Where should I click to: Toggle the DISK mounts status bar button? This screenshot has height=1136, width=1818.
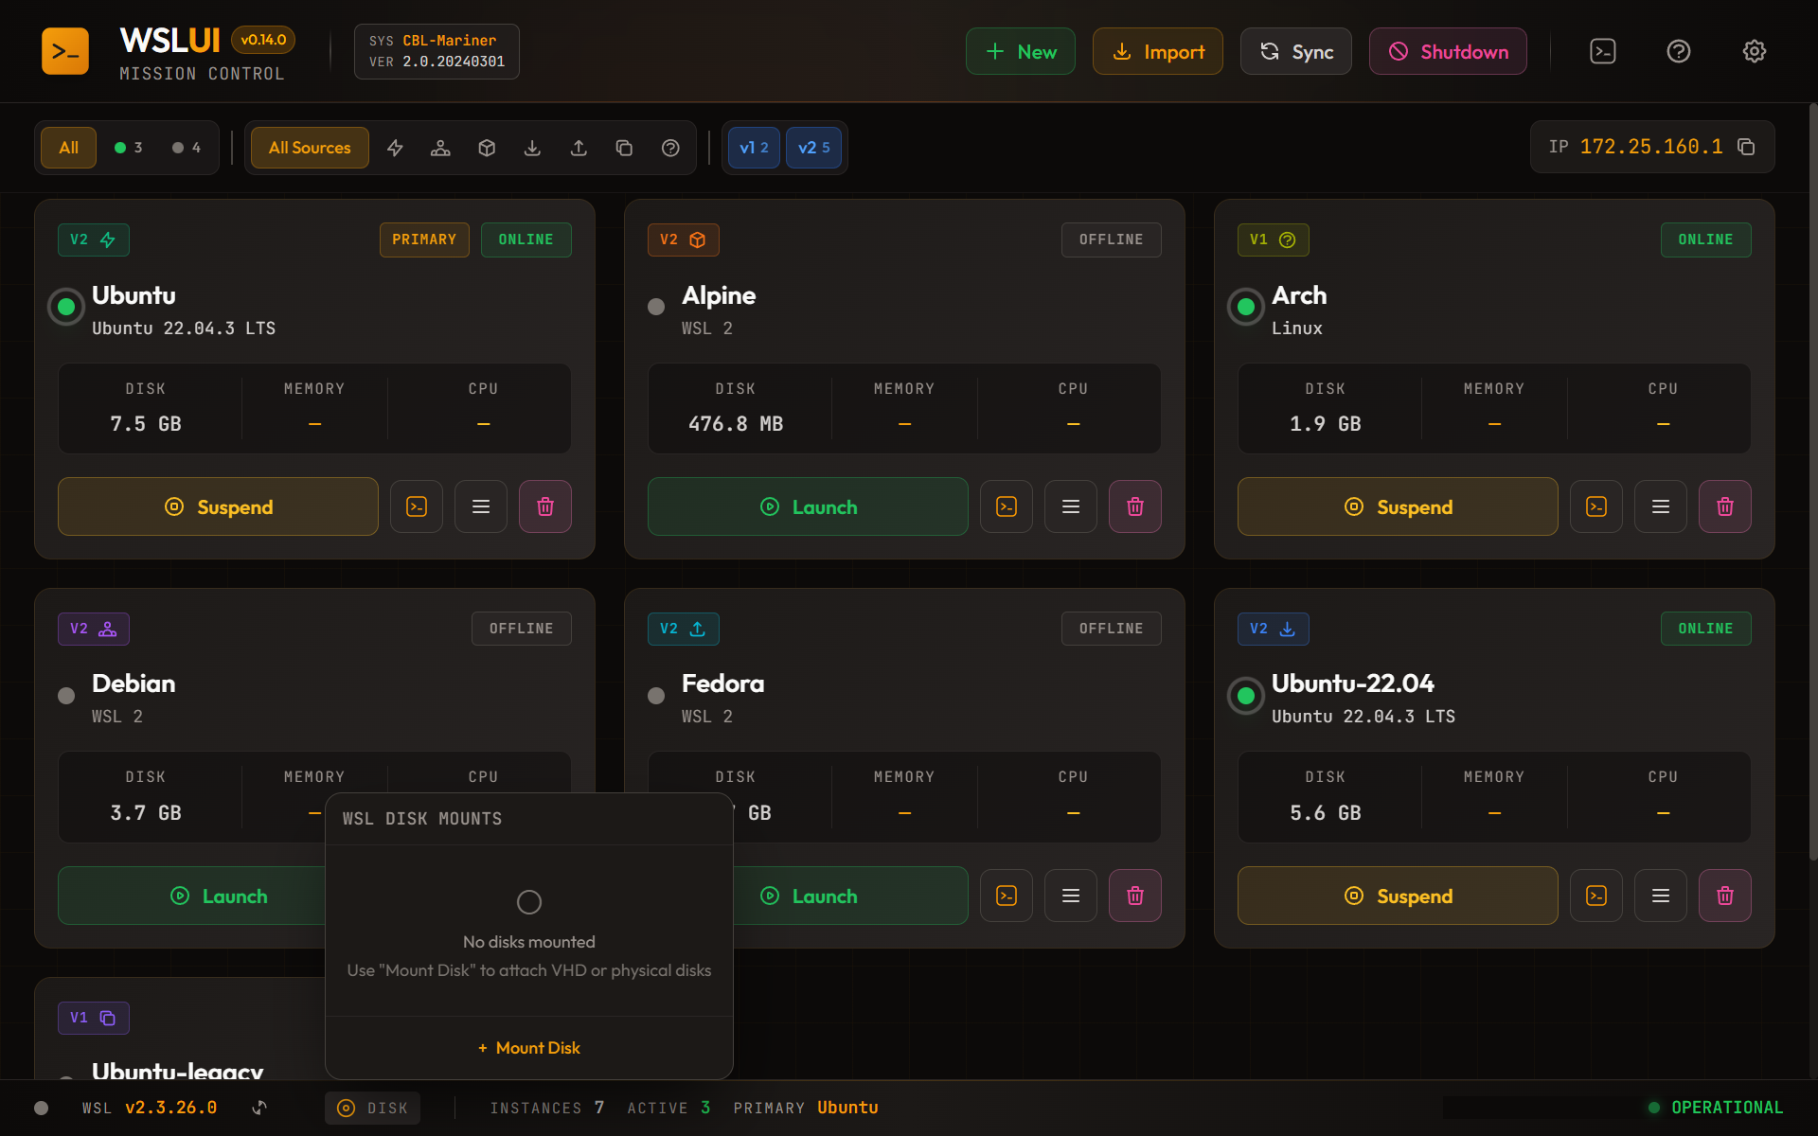(x=373, y=1108)
